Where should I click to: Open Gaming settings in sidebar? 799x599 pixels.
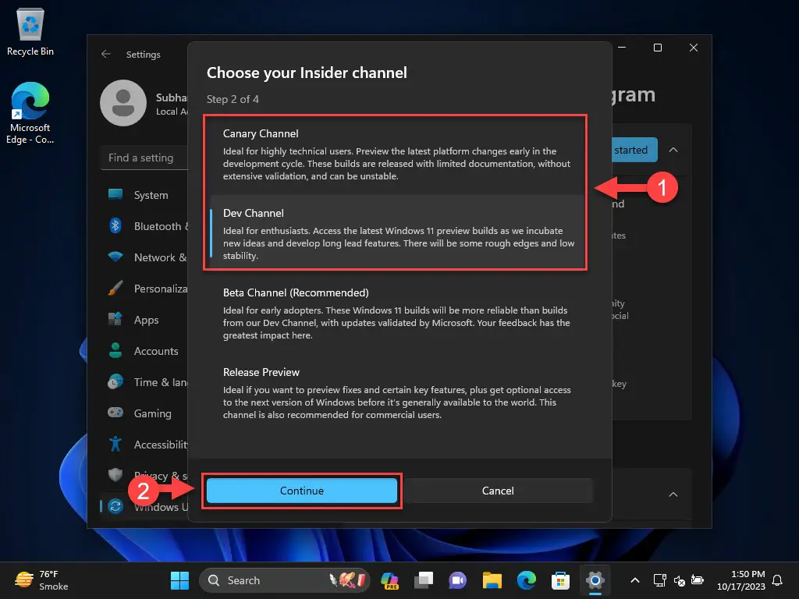click(145, 413)
